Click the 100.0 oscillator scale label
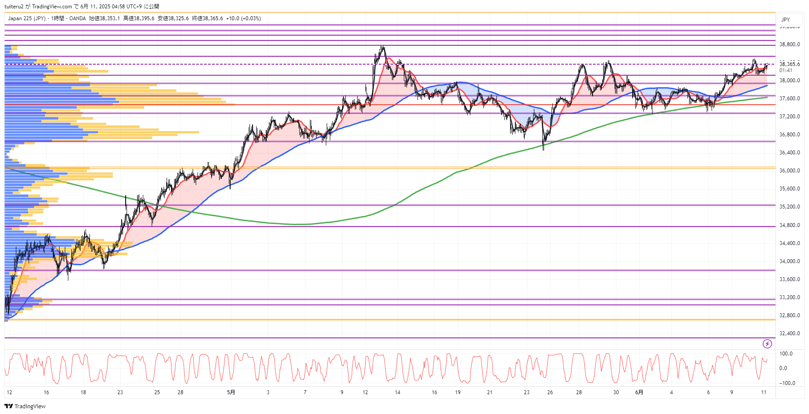 pos(786,354)
